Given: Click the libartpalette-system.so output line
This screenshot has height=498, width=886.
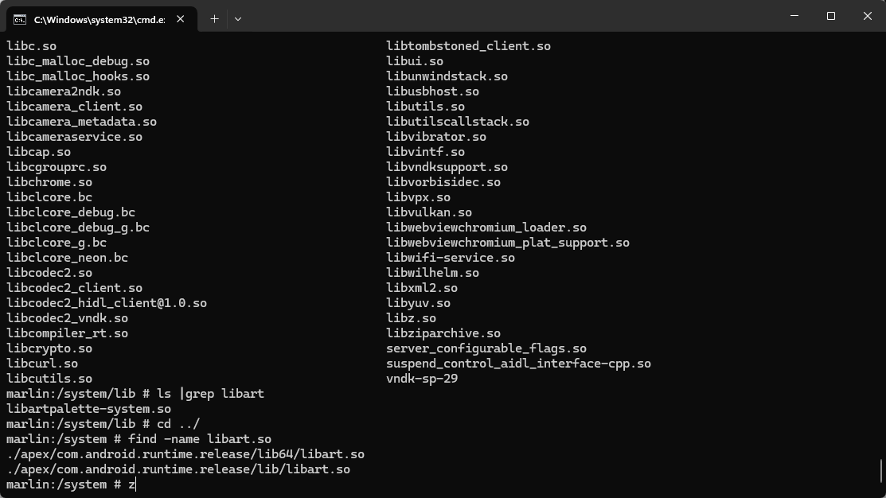Looking at the screenshot, I should (88, 409).
